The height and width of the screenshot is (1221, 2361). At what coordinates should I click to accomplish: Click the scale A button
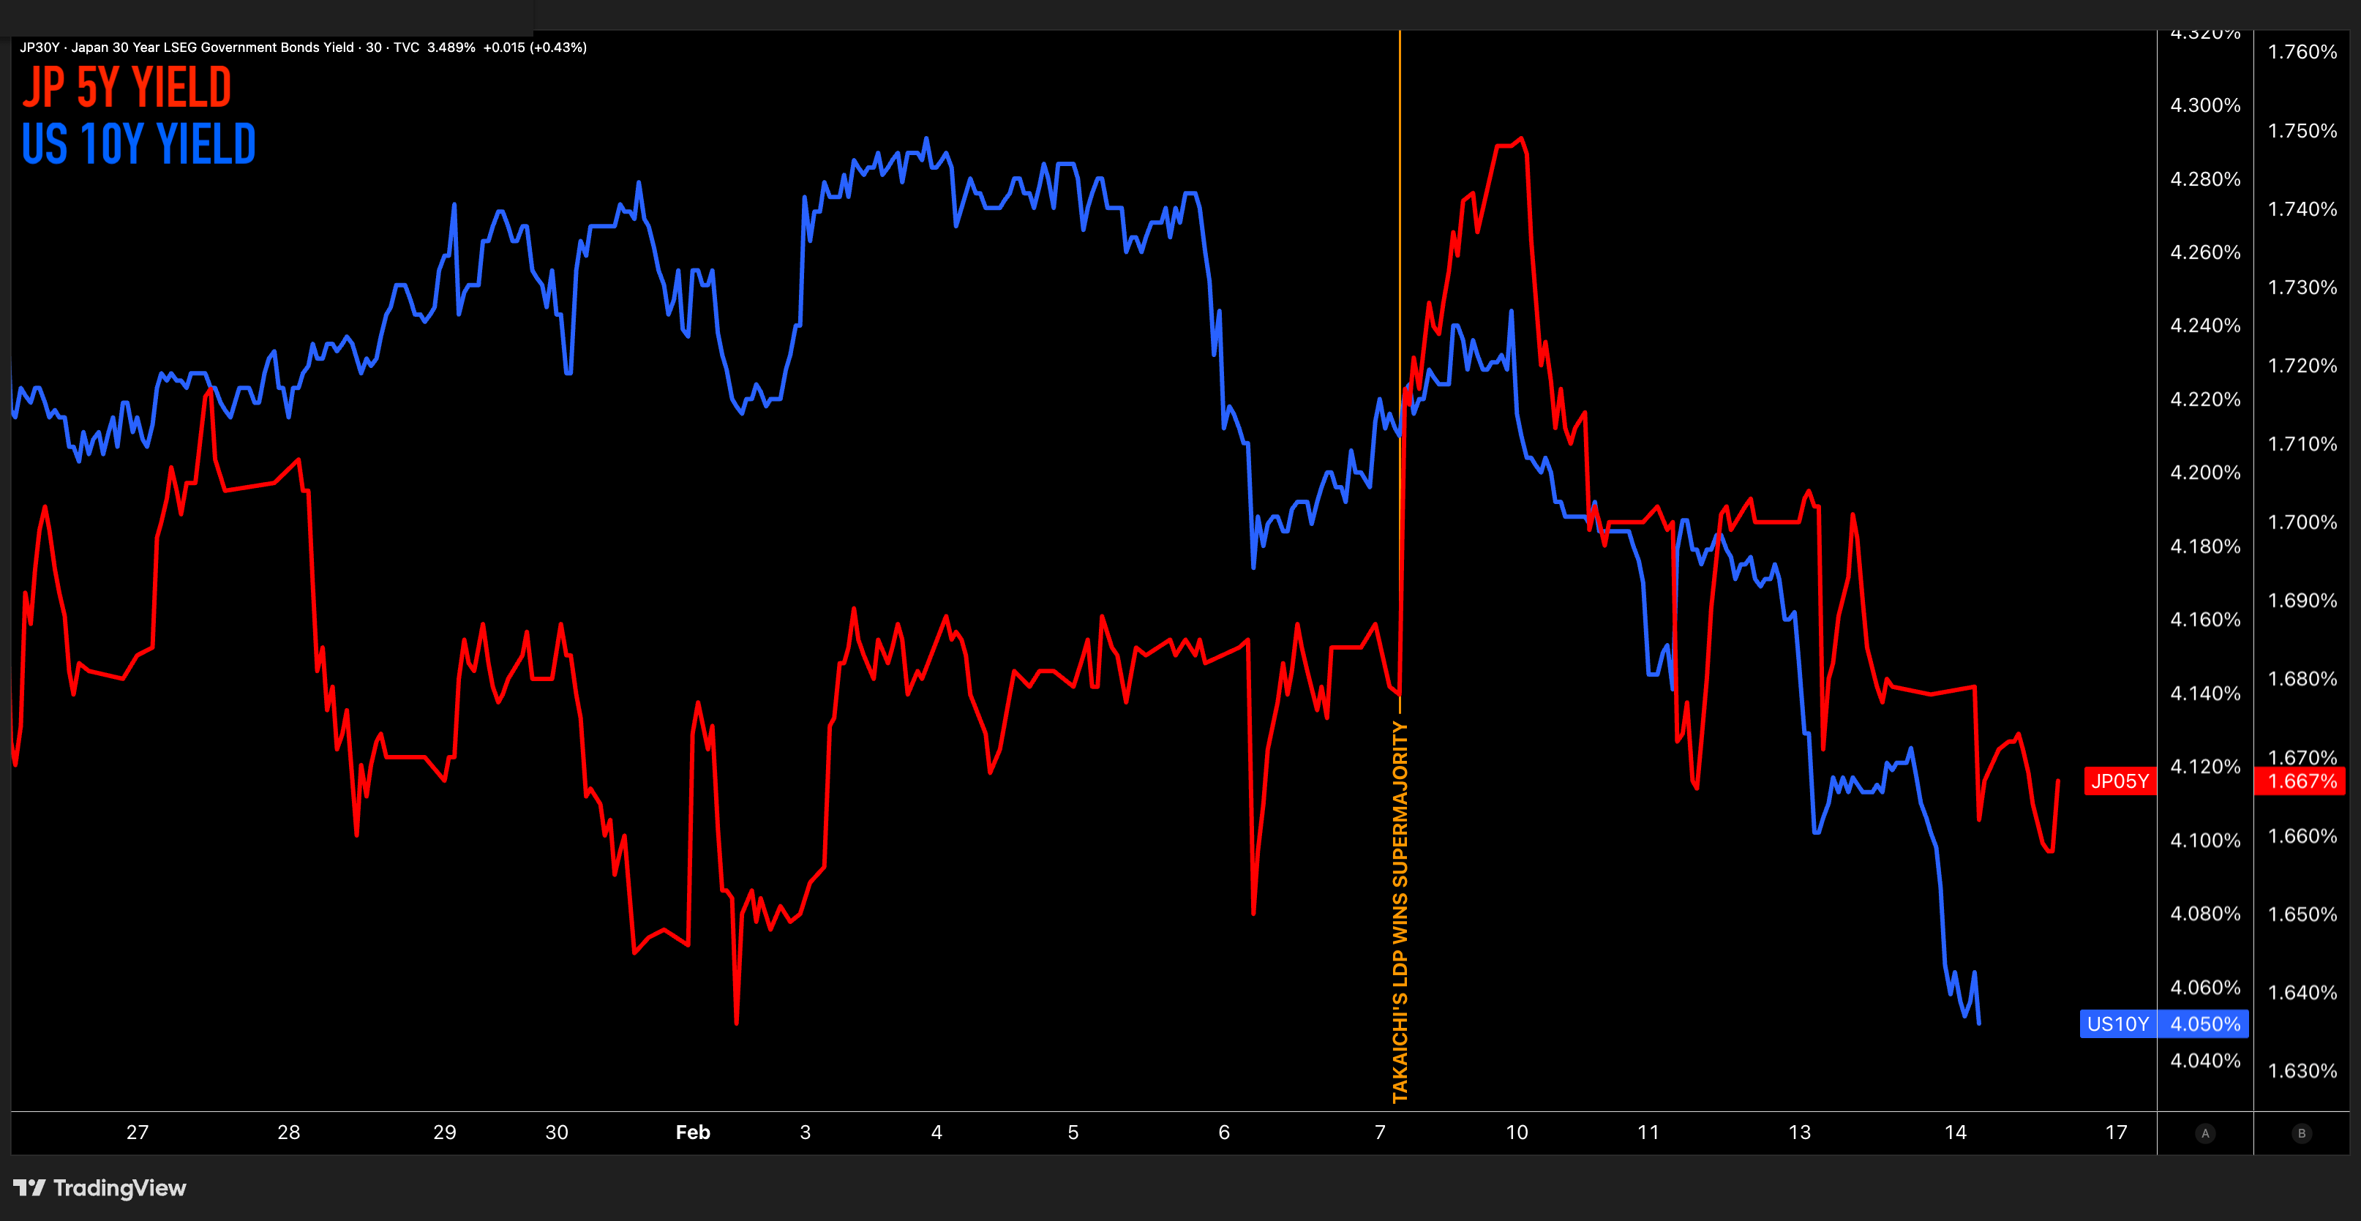(x=2205, y=1133)
